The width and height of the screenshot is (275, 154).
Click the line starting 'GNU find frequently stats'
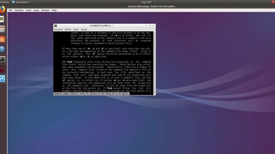click(x=106, y=62)
